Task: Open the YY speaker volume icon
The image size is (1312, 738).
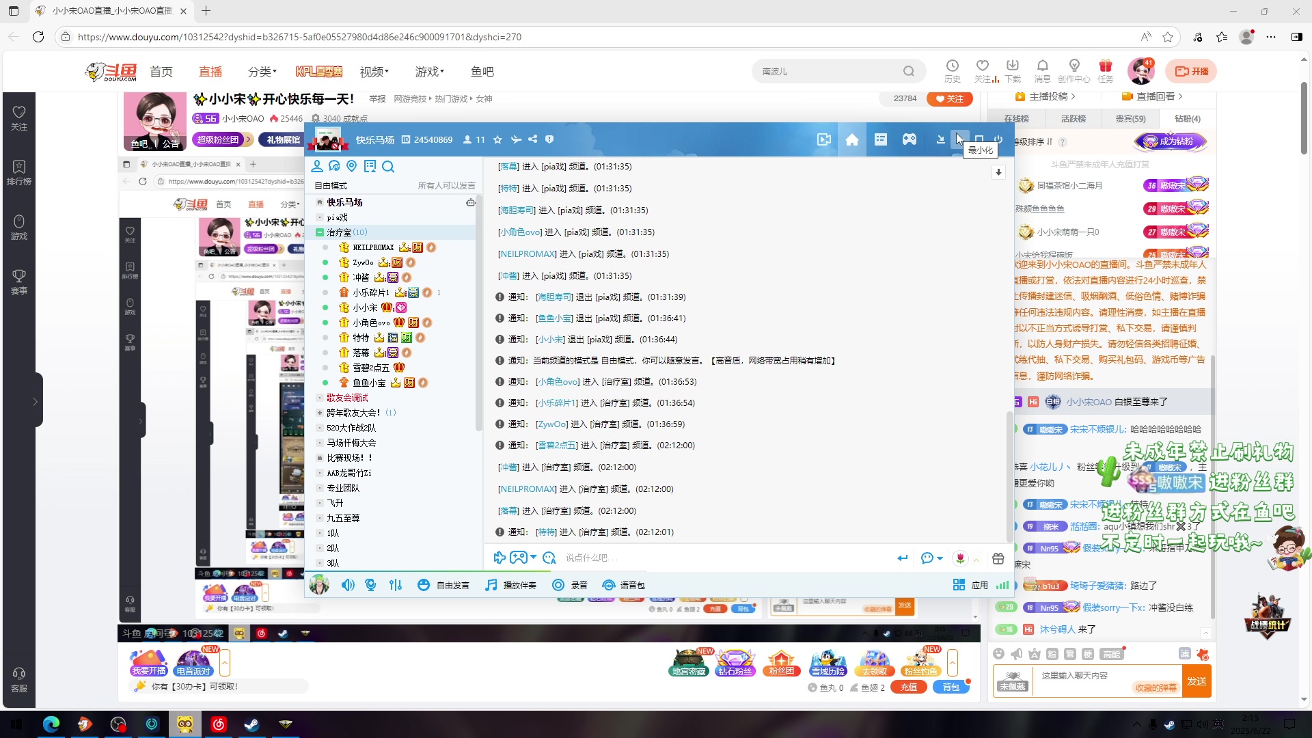Action: click(x=348, y=585)
